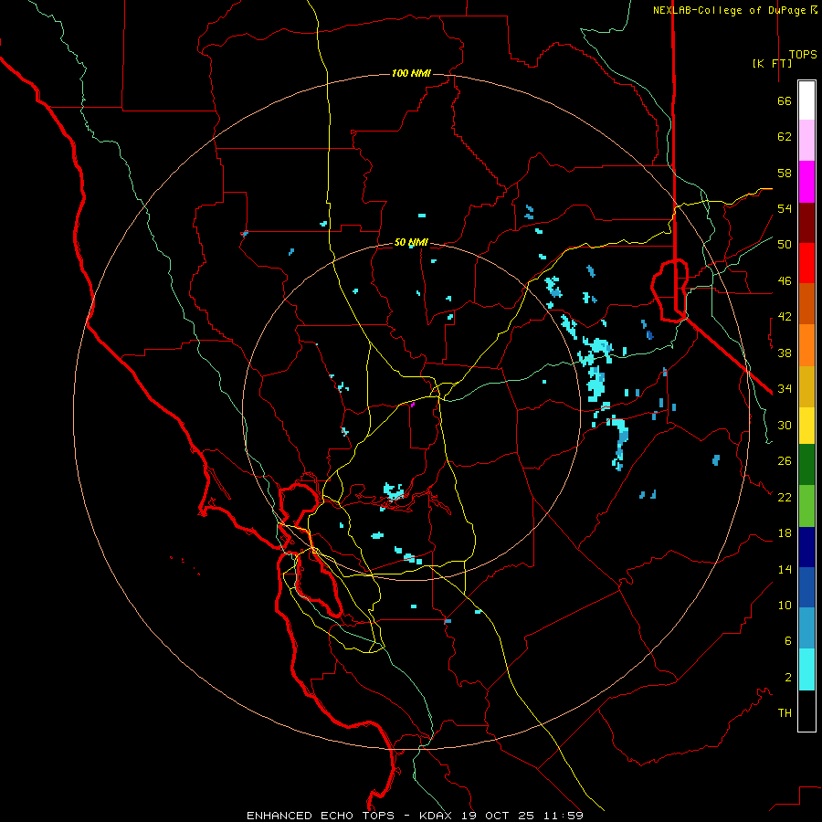This screenshot has width=822, height=822.
Task: Click the 19 OCT 25 date stamp
Action: 498,816
